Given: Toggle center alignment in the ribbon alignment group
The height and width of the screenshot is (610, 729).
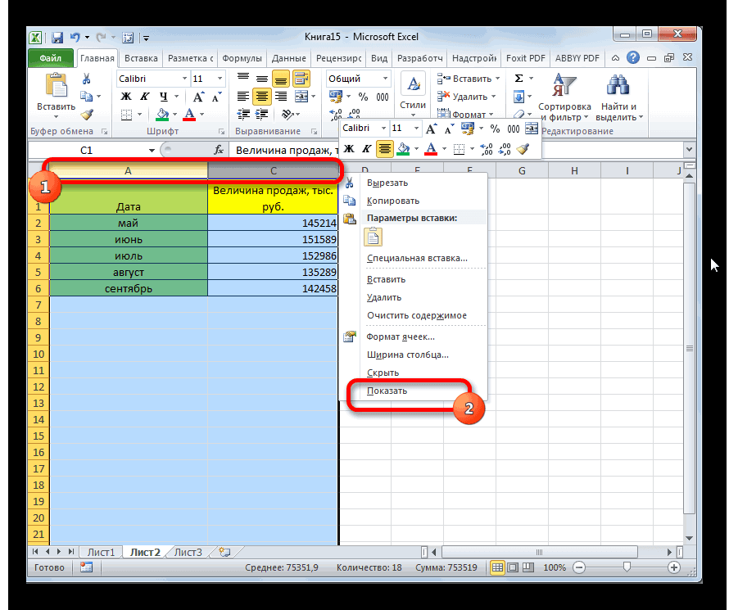Looking at the screenshot, I should point(262,97).
